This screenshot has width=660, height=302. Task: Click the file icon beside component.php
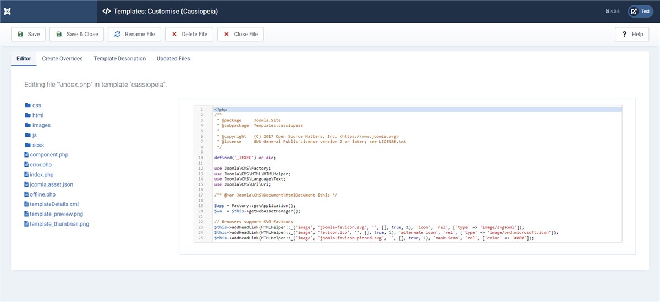[26, 155]
